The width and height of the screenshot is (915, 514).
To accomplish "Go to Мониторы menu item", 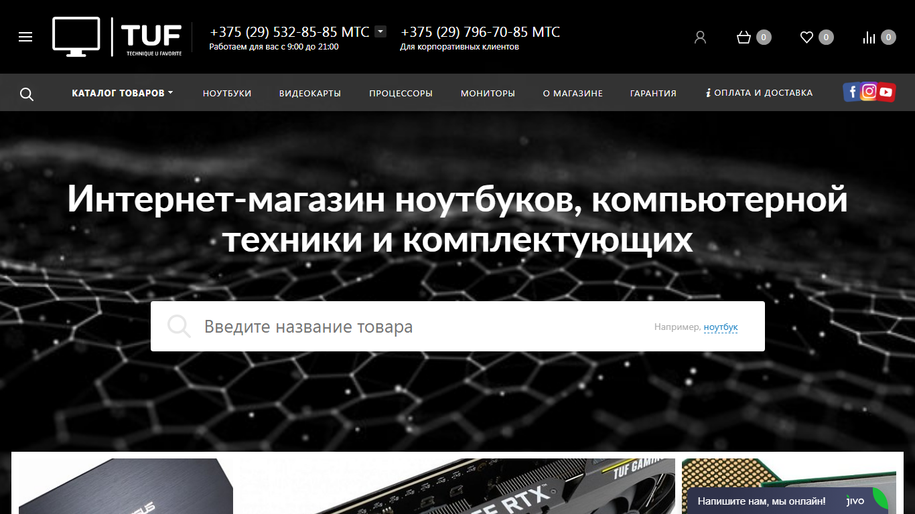I will tap(488, 93).
